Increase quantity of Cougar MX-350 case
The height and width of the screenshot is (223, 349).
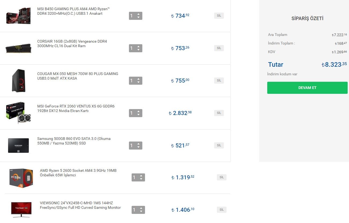138,79
